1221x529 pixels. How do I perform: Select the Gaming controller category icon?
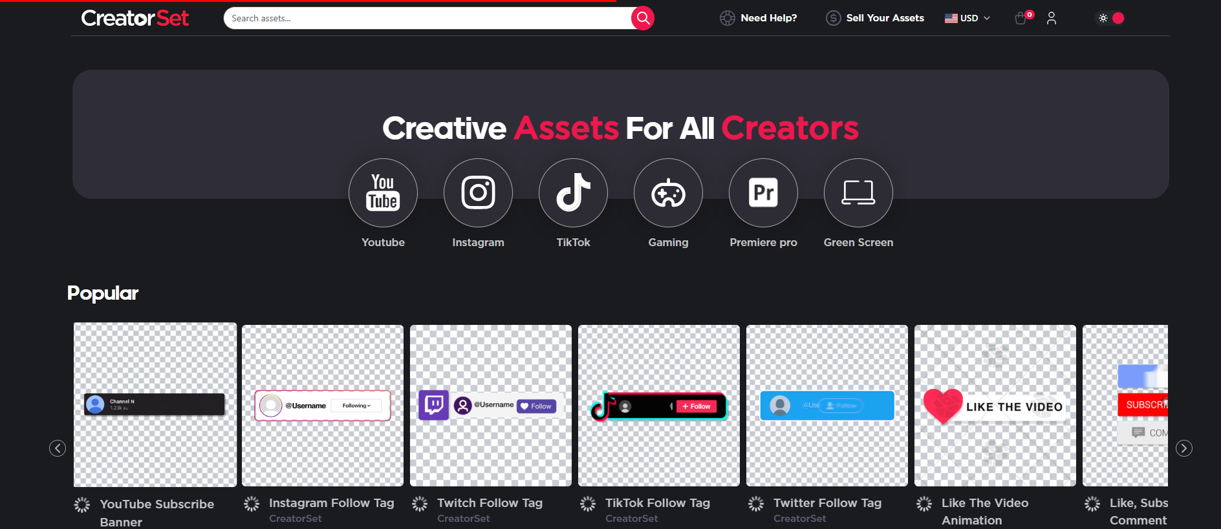668,192
